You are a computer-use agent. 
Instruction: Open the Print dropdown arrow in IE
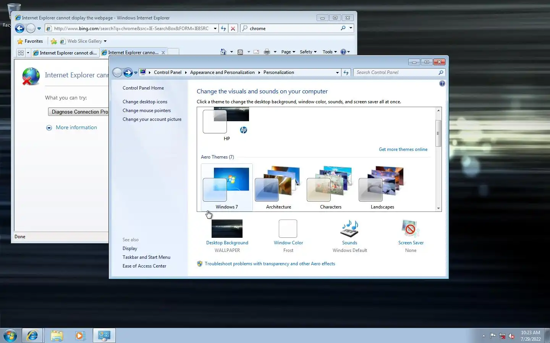click(x=275, y=52)
